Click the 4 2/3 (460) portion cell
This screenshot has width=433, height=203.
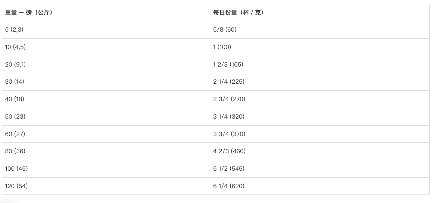pos(229,151)
